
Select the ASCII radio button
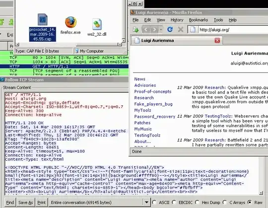(x=154, y=203)
